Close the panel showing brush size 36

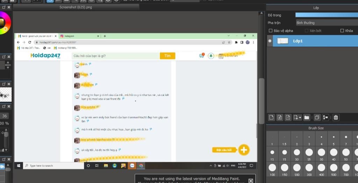(x=9, y=106)
